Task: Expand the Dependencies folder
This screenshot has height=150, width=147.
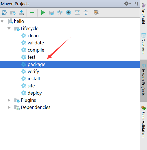Action: pyautogui.click(x=9, y=108)
